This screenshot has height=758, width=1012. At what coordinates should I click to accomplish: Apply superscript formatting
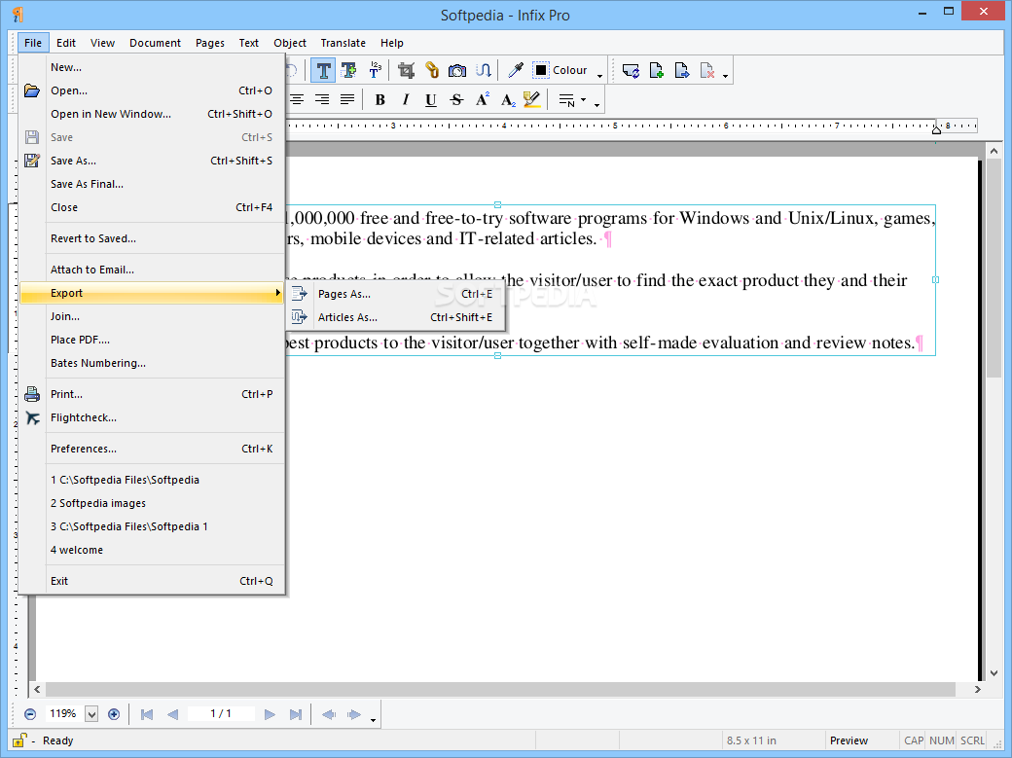(x=482, y=100)
